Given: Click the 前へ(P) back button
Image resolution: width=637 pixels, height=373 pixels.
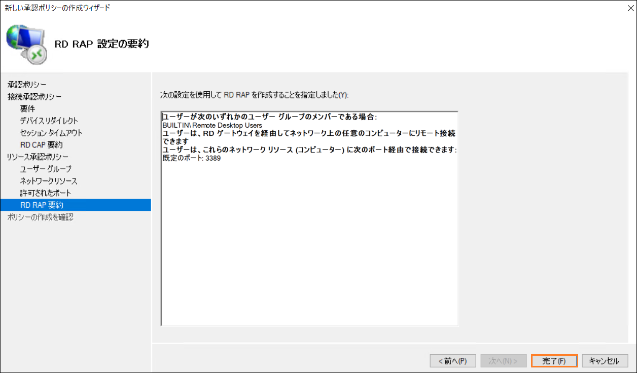Looking at the screenshot, I should 452,361.
